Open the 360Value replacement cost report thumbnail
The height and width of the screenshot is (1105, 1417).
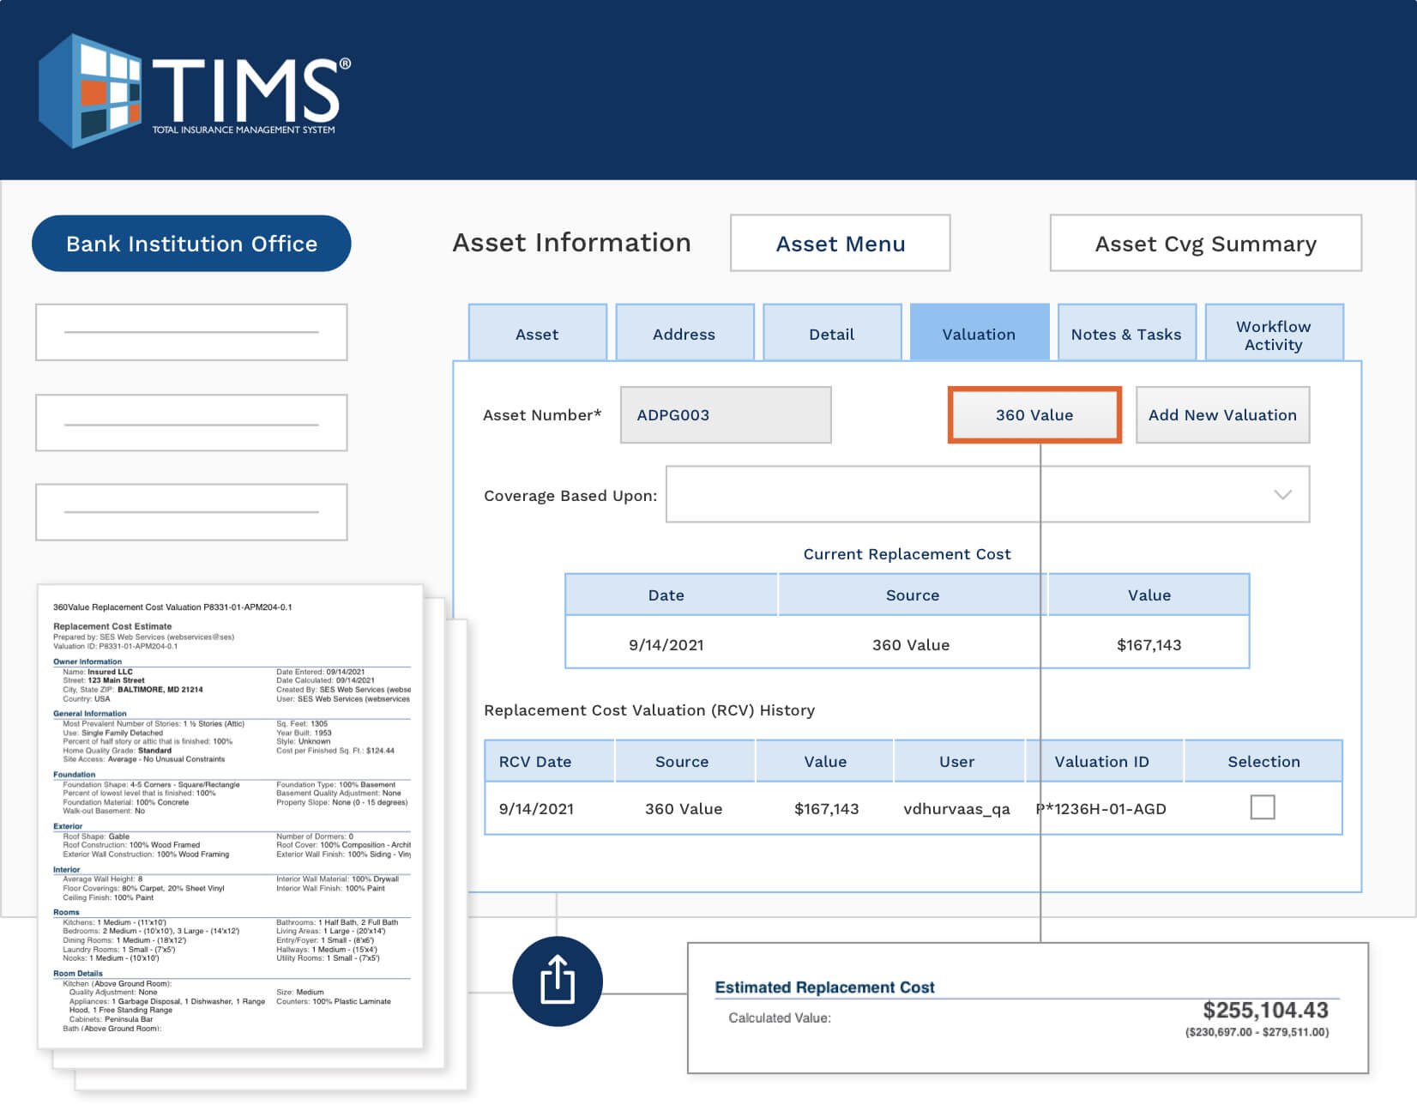(x=230, y=815)
